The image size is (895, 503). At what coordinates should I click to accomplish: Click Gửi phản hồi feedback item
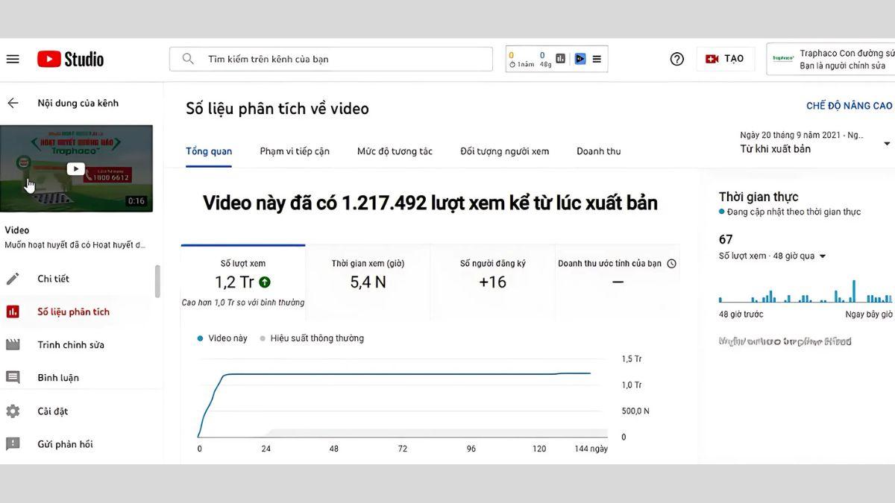(x=65, y=444)
